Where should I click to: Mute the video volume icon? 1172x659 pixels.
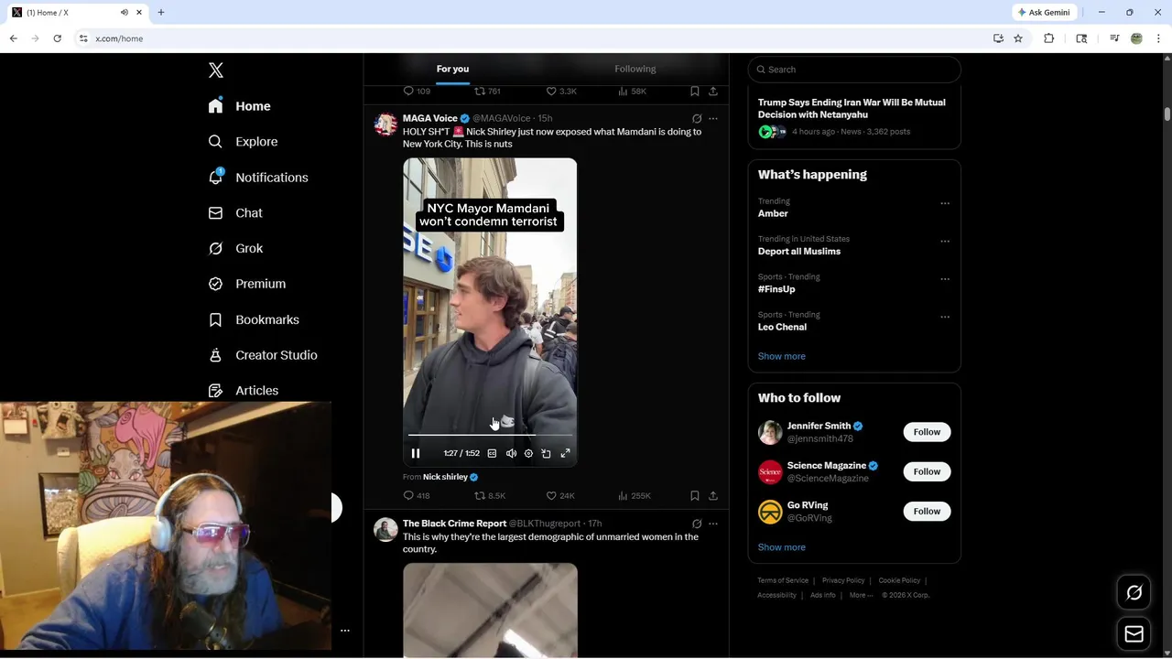coord(511,453)
